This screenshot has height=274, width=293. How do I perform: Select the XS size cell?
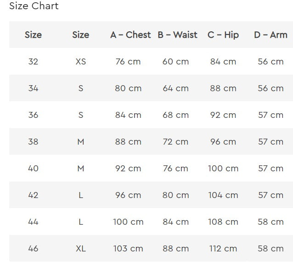[80, 62]
